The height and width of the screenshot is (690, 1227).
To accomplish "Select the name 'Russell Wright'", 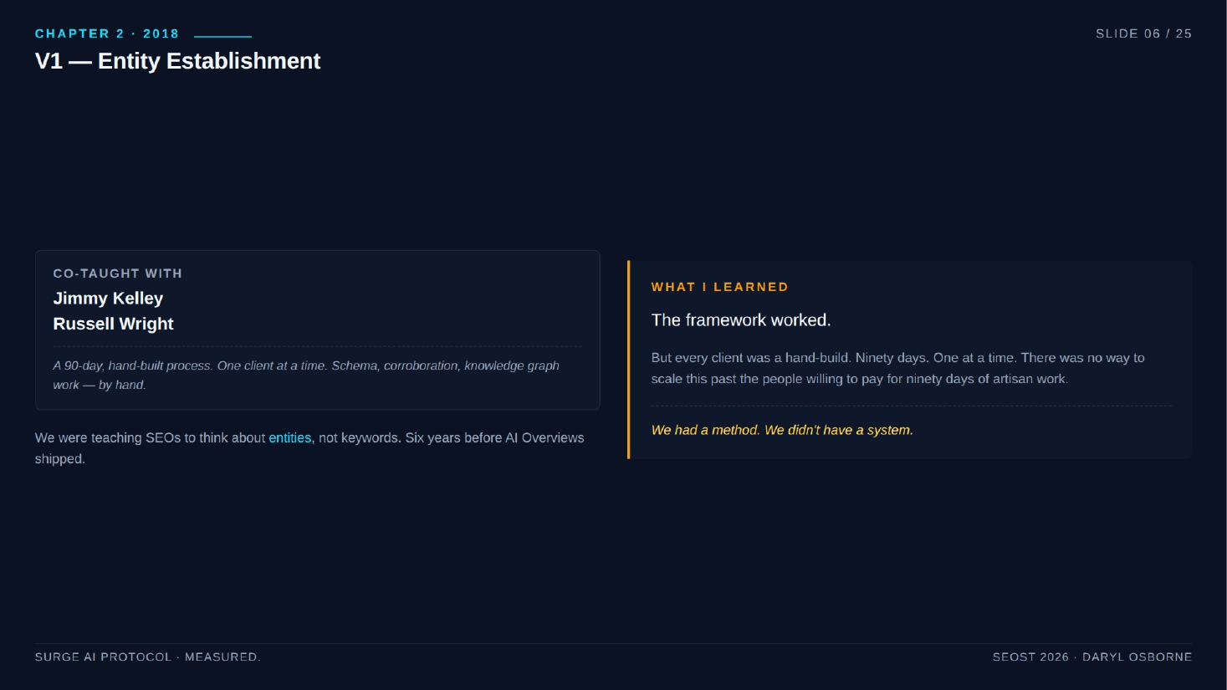I will pos(113,324).
